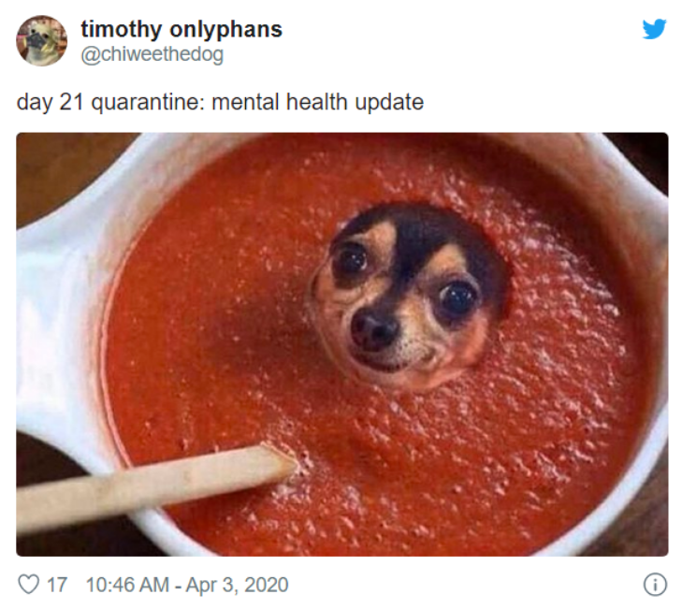Open the 10:46 AM timestamp link
The width and height of the screenshot is (682, 609).
click(x=127, y=585)
